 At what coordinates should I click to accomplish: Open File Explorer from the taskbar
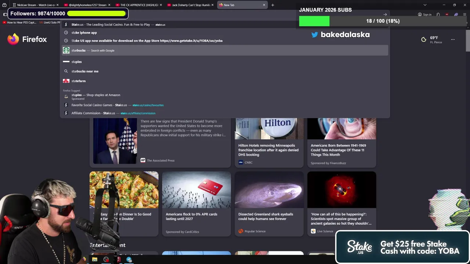click(x=94, y=260)
